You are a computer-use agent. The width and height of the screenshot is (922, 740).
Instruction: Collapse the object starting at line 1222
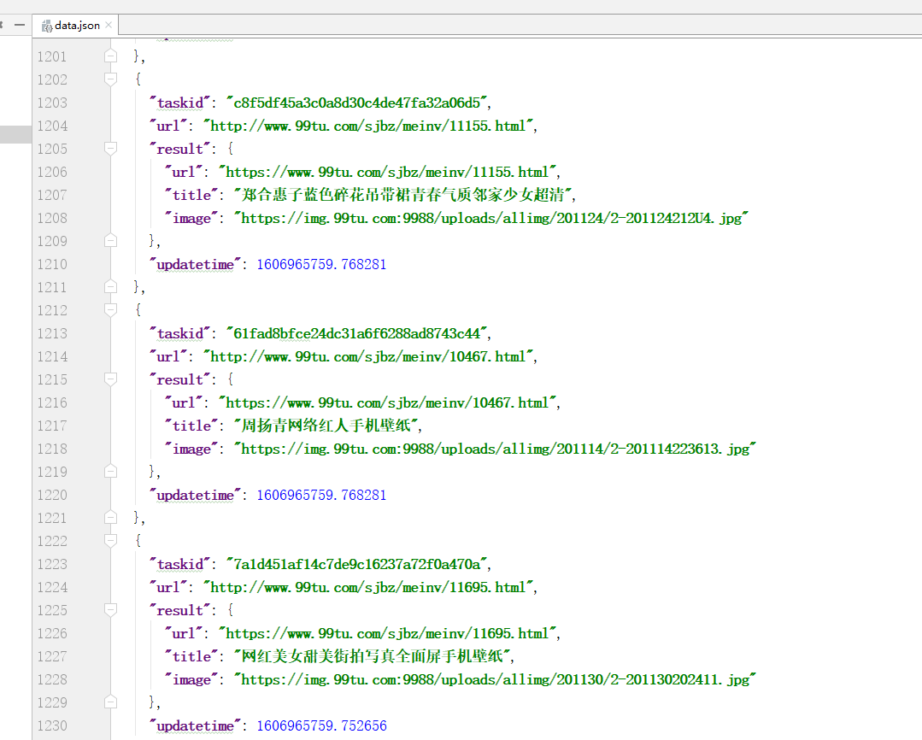click(110, 540)
